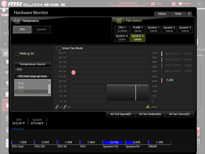
Task: Close Hardware Monitor with X button
Action: click(189, 14)
